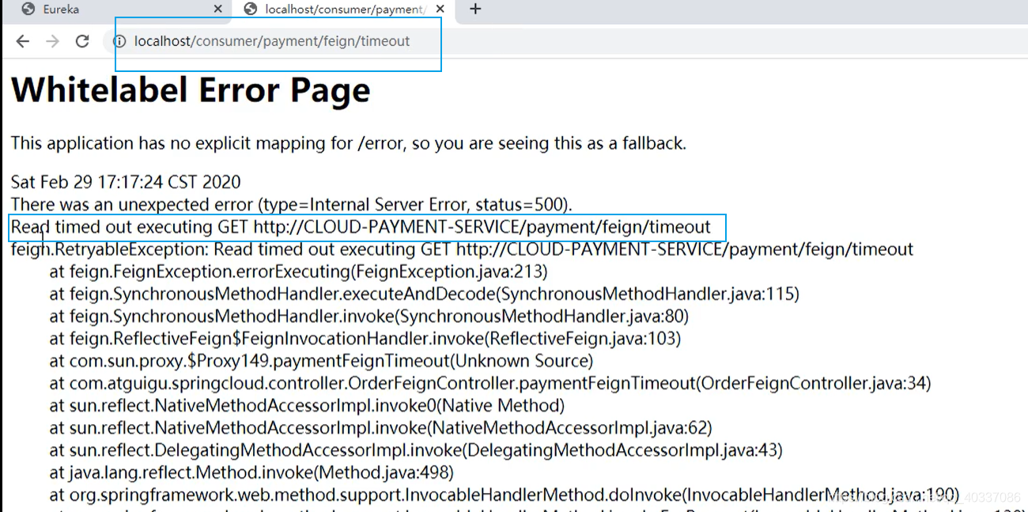This screenshot has width=1028, height=512.
Task: Click the Whitelabel Error Page heading
Action: 191,91
